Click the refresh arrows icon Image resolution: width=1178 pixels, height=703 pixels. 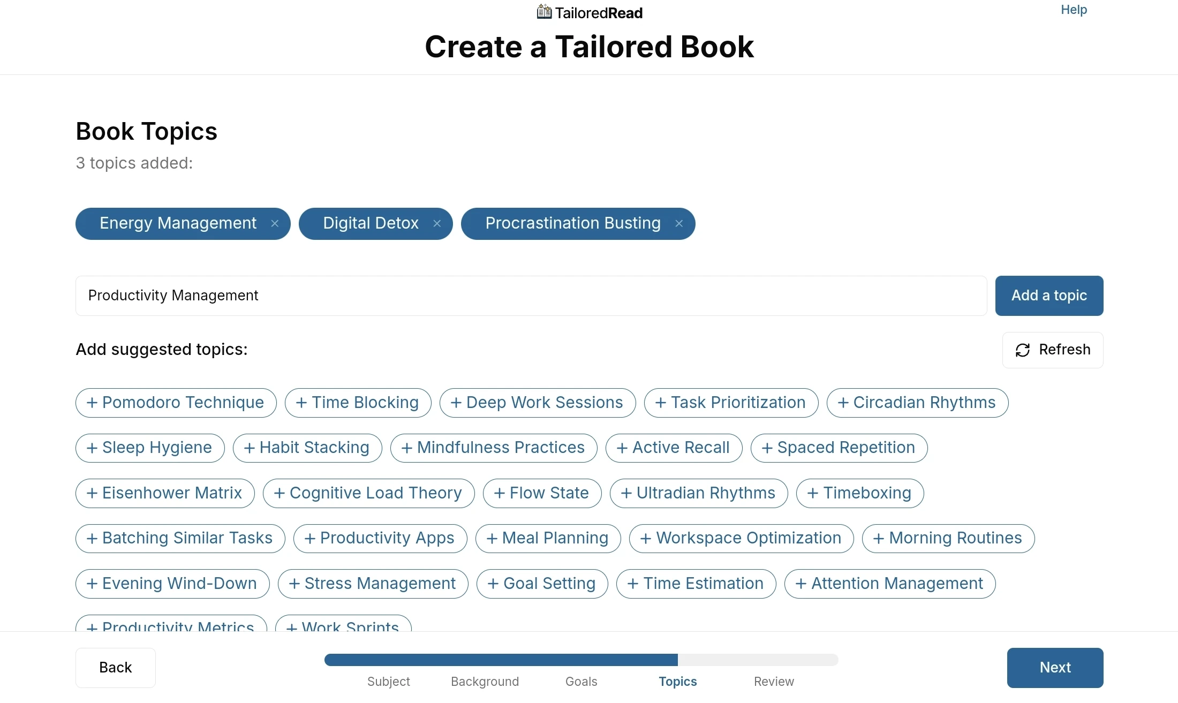(x=1023, y=350)
